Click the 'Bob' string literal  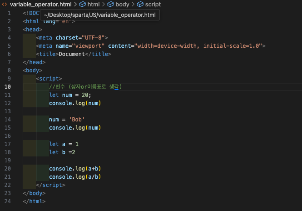(77, 120)
